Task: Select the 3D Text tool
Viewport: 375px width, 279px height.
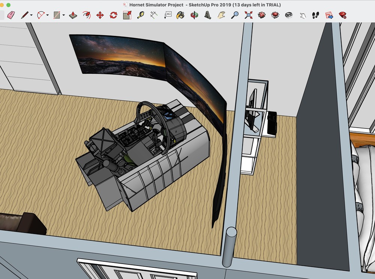Action: pos(207,16)
